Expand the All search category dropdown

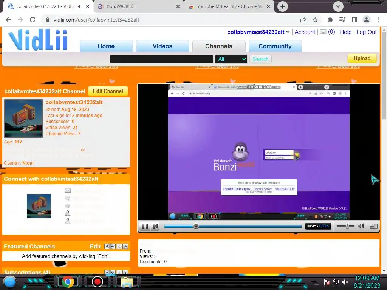(x=231, y=59)
